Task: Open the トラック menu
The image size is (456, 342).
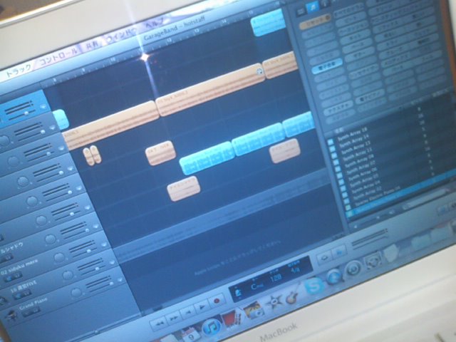Action: coord(18,70)
